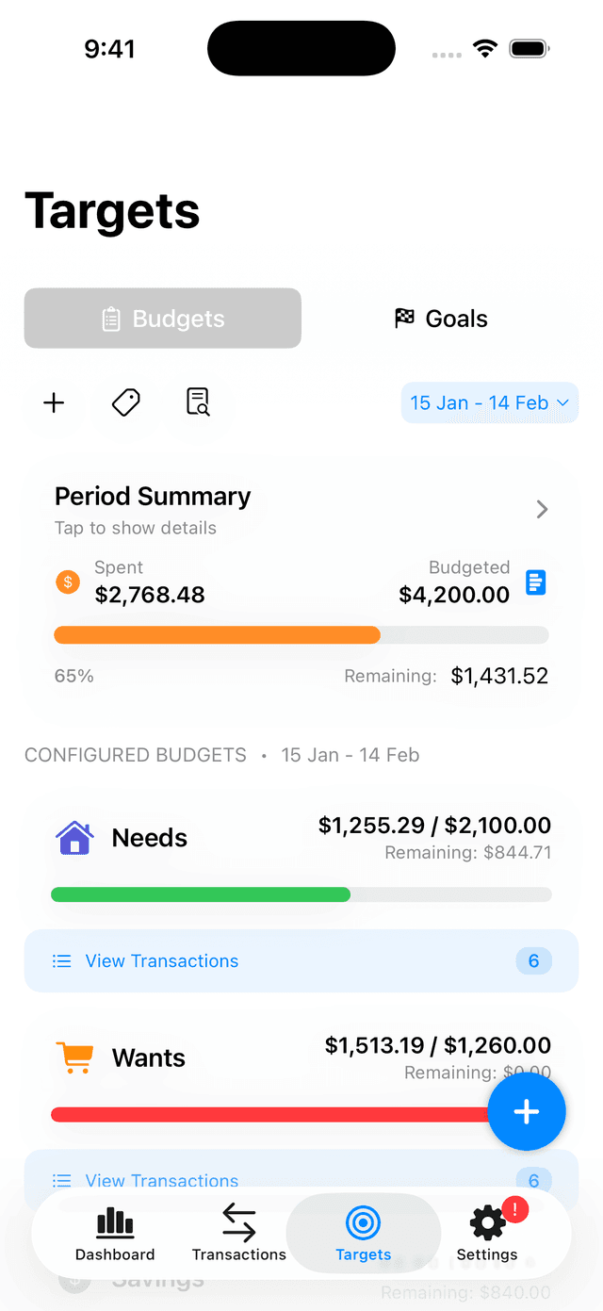Open the 15 Jan – 14 Feb date dropdown
The image size is (603, 1311).
489,402
